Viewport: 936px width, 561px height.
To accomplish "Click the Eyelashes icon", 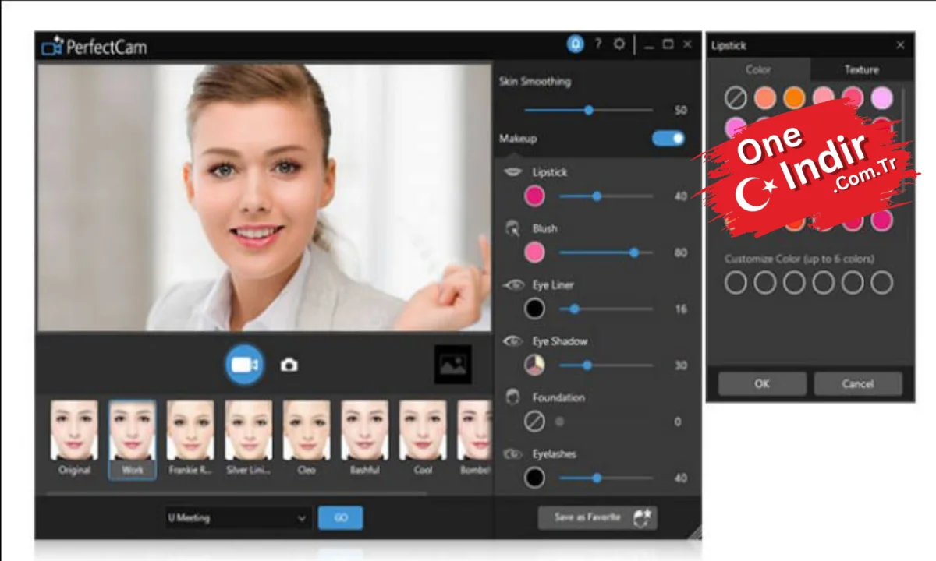I will pos(513,453).
